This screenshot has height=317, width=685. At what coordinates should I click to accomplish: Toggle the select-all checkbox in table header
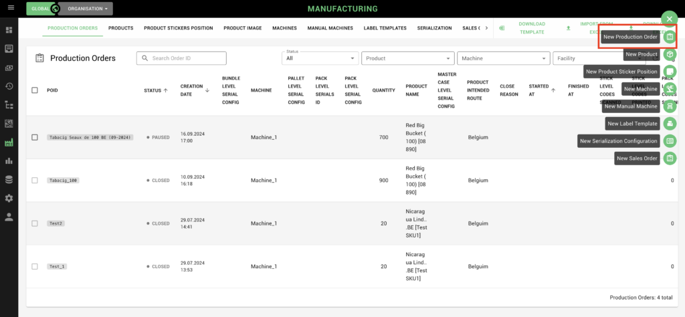(x=35, y=90)
